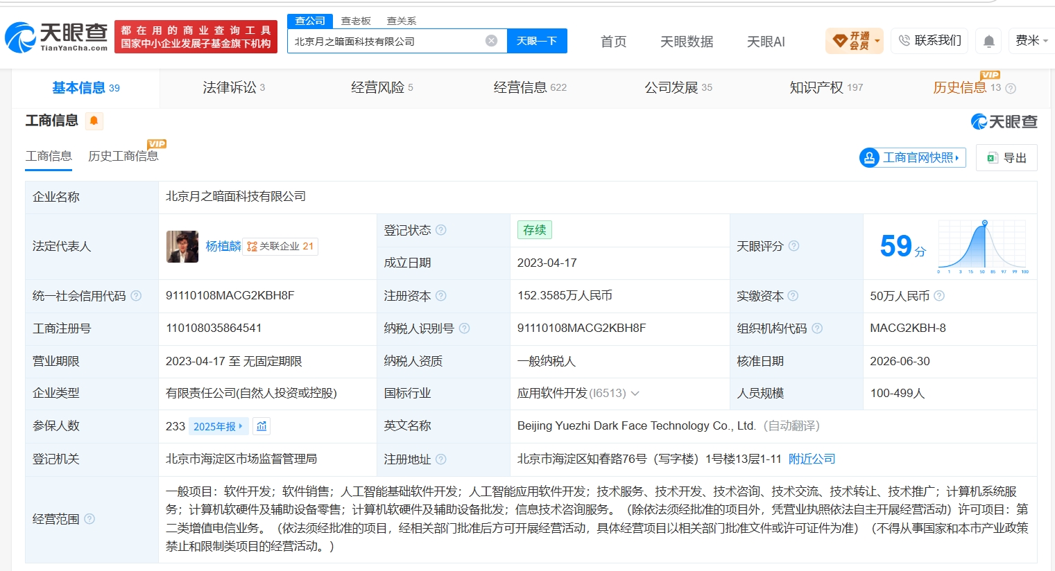Open help icon beside 实缴资本 label

point(793,296)
